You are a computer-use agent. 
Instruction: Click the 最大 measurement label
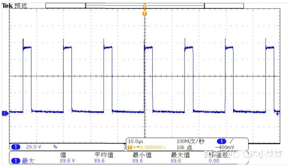[28, 161]
